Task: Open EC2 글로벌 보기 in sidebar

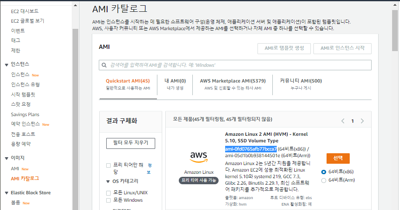Action: coord(27,21)
